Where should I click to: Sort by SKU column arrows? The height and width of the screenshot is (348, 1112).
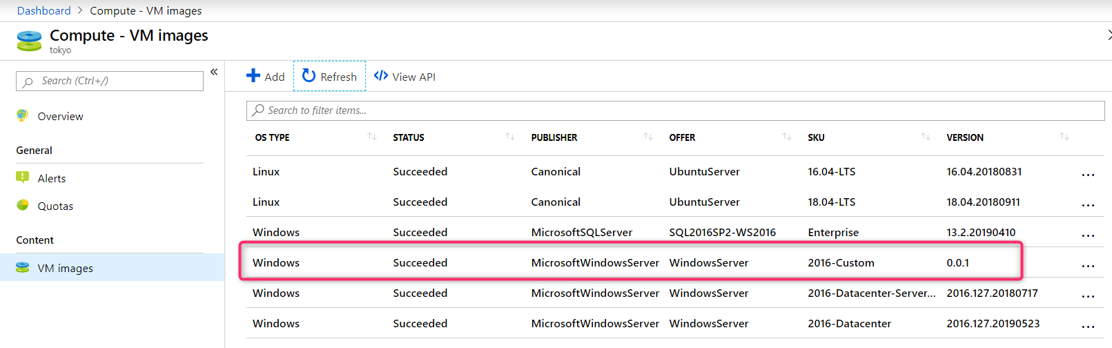[x=926, y=137]
